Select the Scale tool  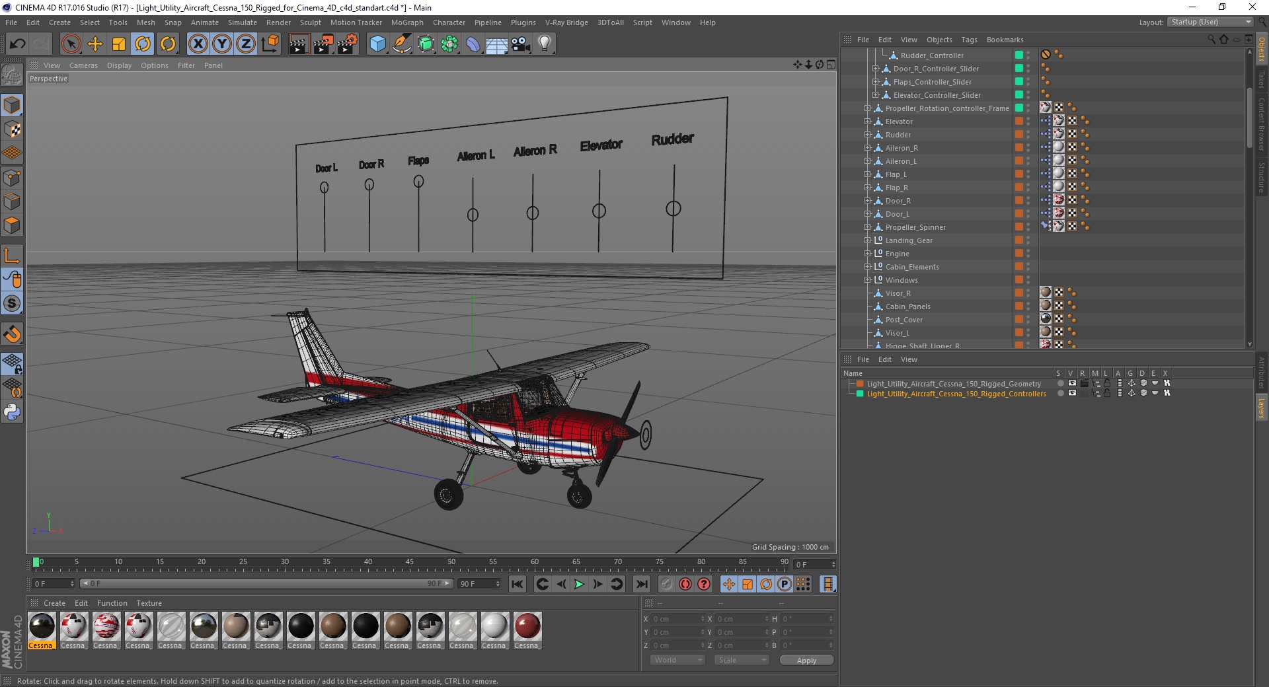pyautogui.click(x=119, y=44)
